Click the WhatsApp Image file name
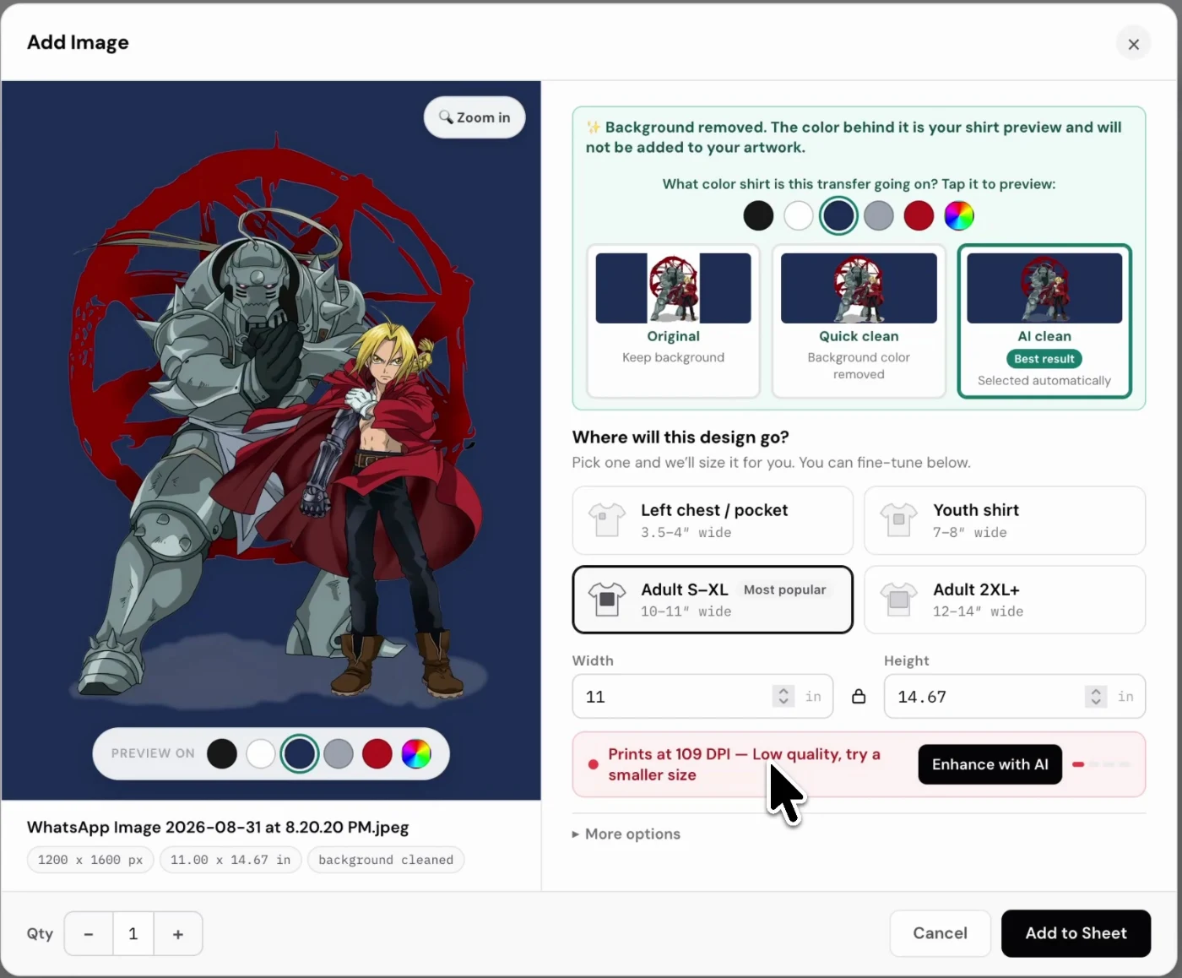Viewport: 1182px width, 978px height. click(218, 828)
